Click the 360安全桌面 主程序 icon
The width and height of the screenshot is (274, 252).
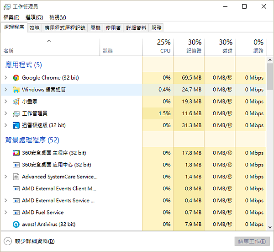point(16,153)
